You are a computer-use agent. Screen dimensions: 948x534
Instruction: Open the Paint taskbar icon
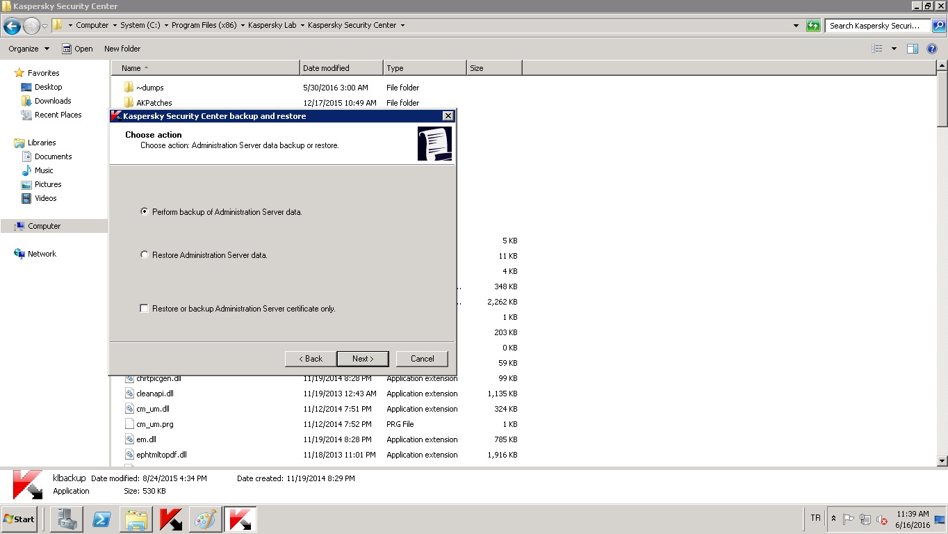[206, 519]
